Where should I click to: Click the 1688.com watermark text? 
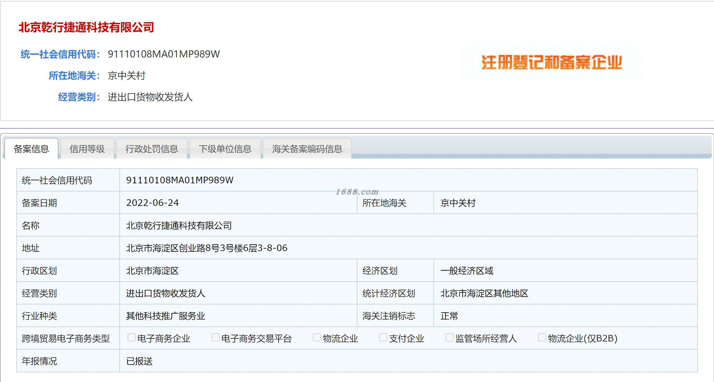(x=357, y=192)
